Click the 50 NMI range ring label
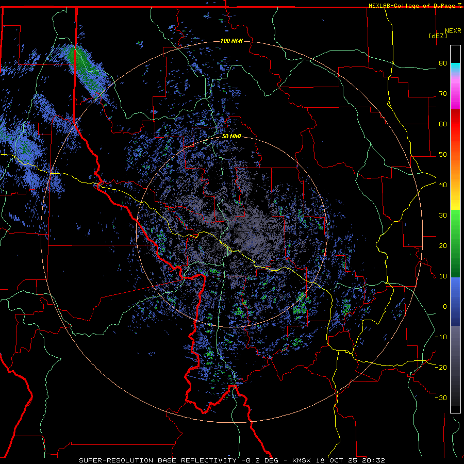 click(231, 137)
